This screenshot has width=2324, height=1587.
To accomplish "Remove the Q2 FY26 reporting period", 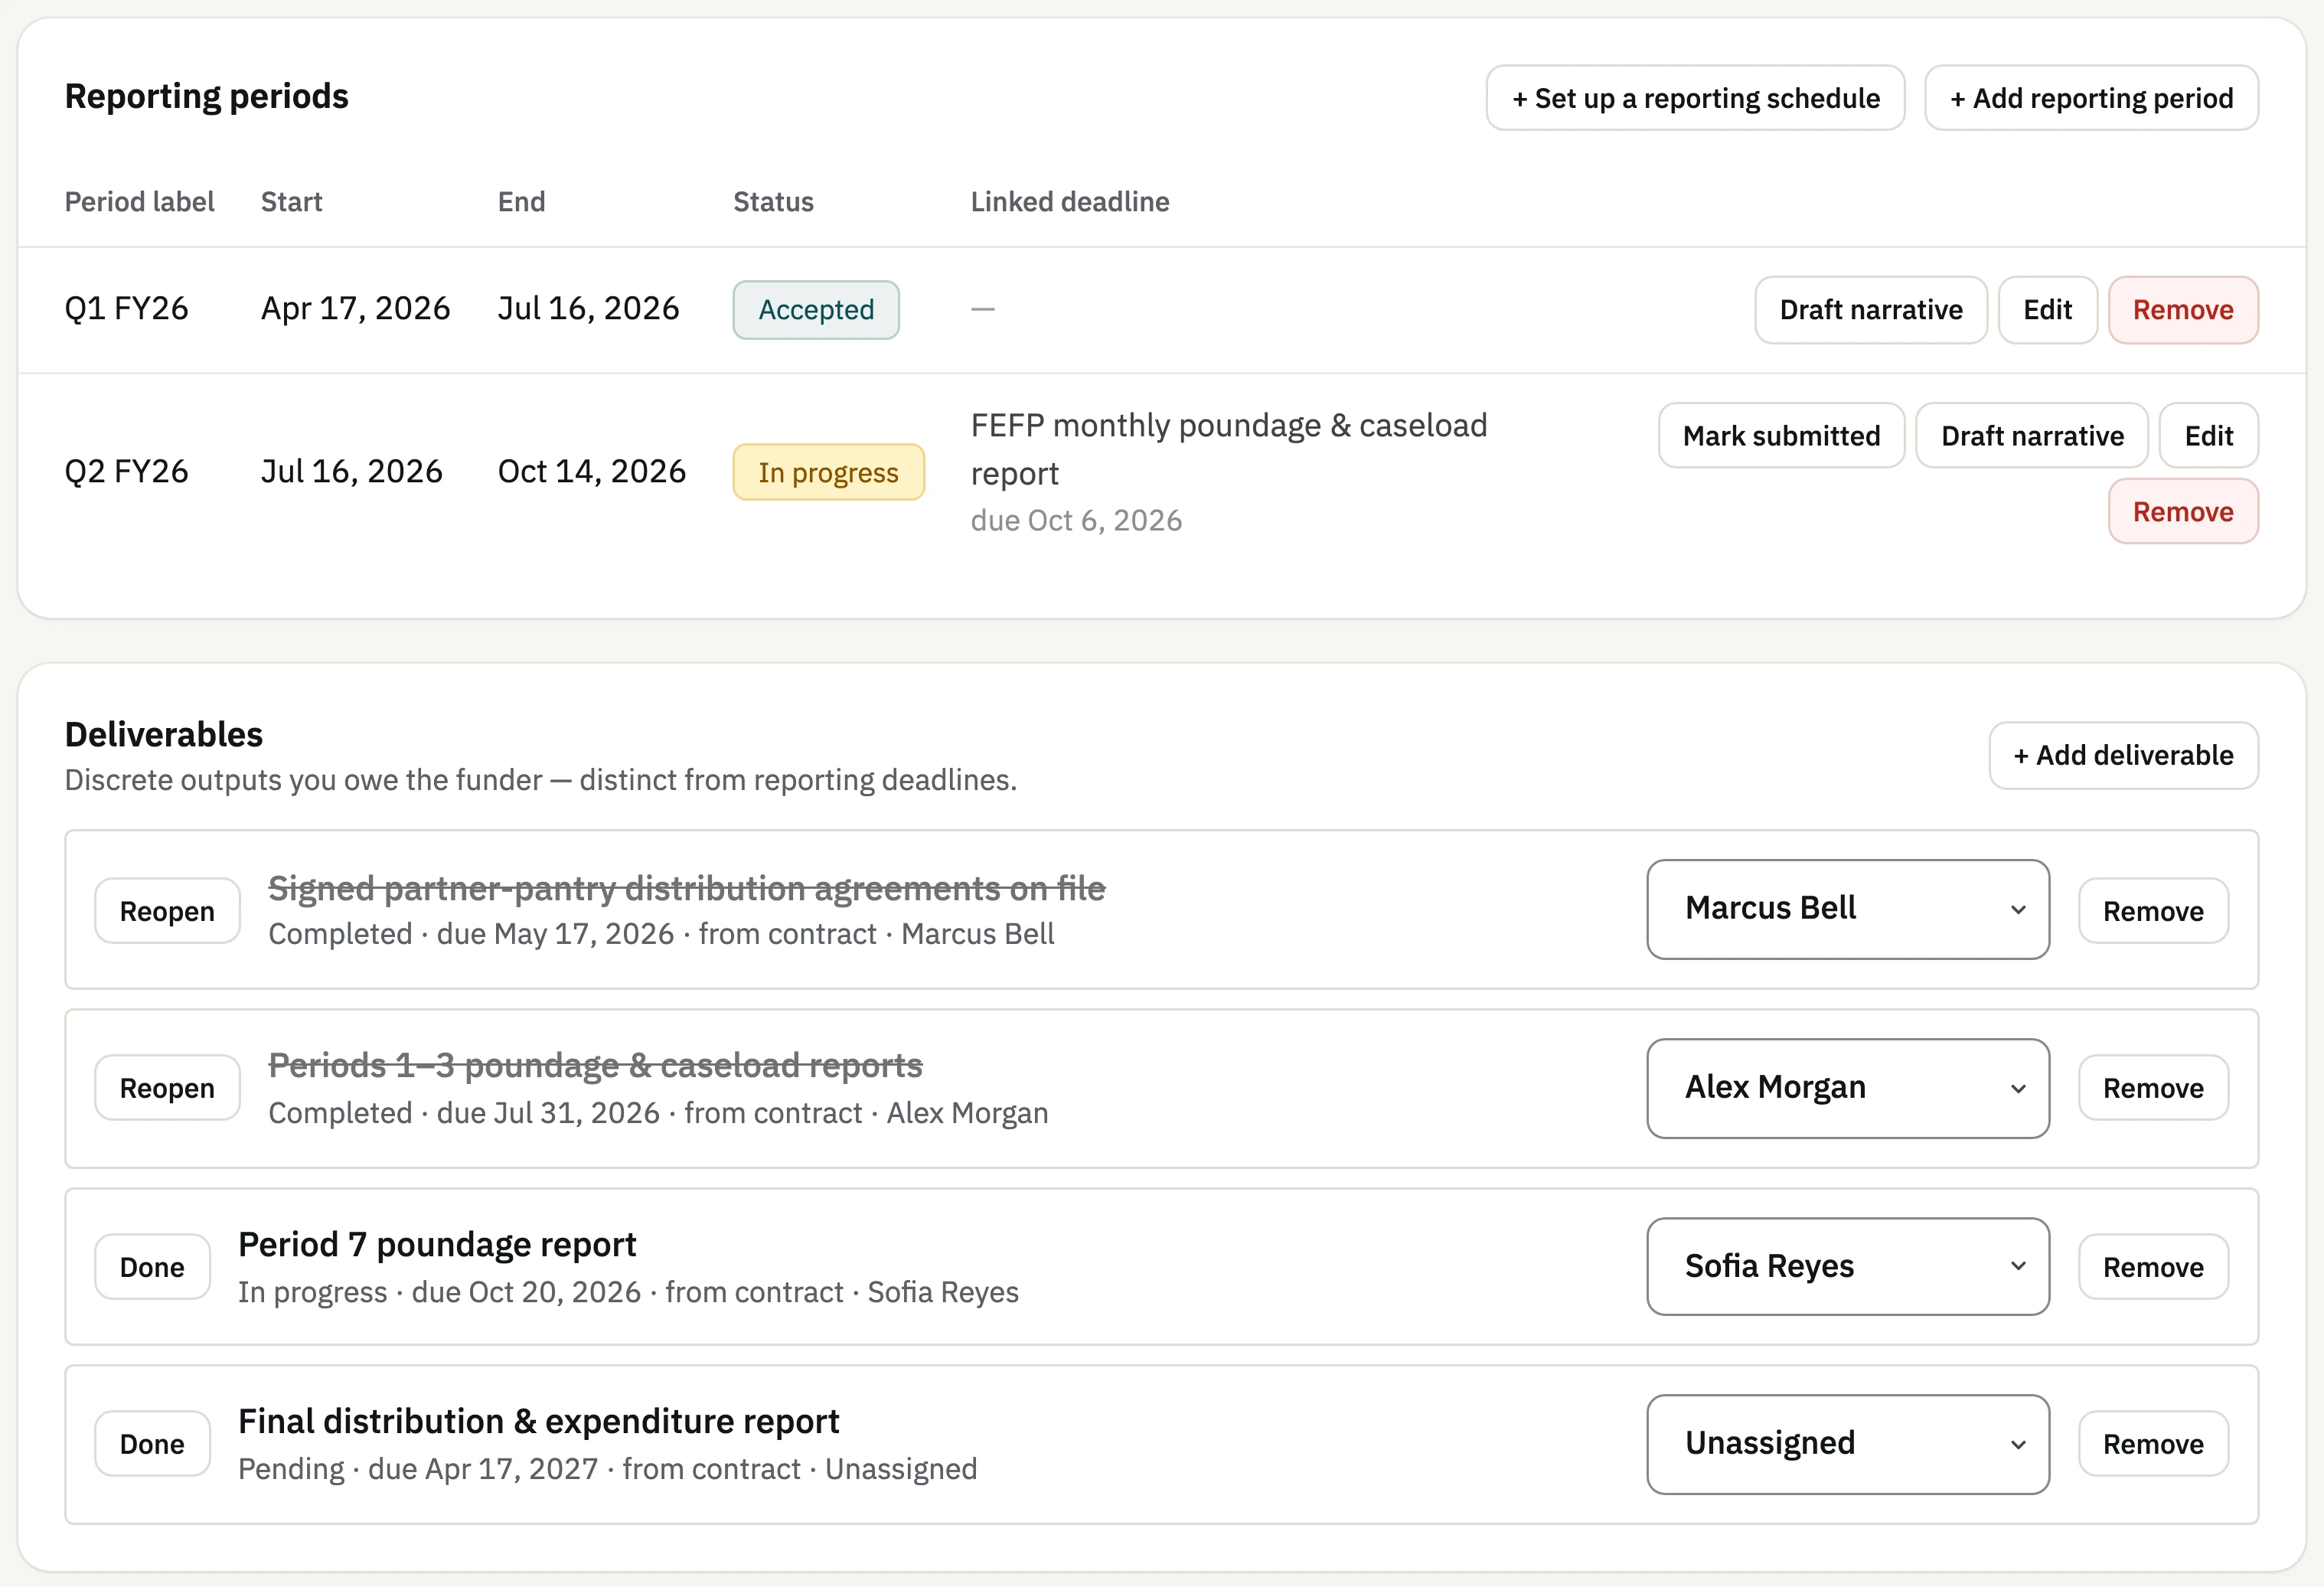I will point(2183,512).
